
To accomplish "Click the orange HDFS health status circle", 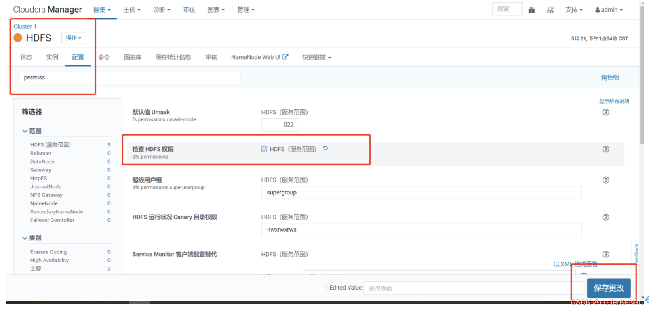I will 18,38.
